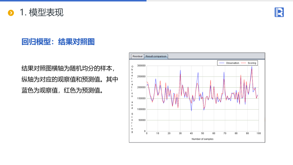The width and height of the screenshot is (293, 165).
Task: Click the Number of samples axis label
Action: point(203,139)
